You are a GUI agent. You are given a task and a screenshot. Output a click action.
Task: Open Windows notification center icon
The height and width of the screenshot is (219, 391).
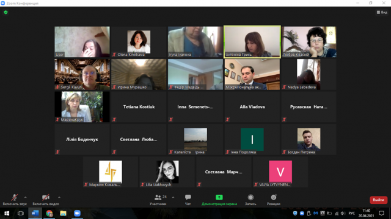(x=381, y=214)
